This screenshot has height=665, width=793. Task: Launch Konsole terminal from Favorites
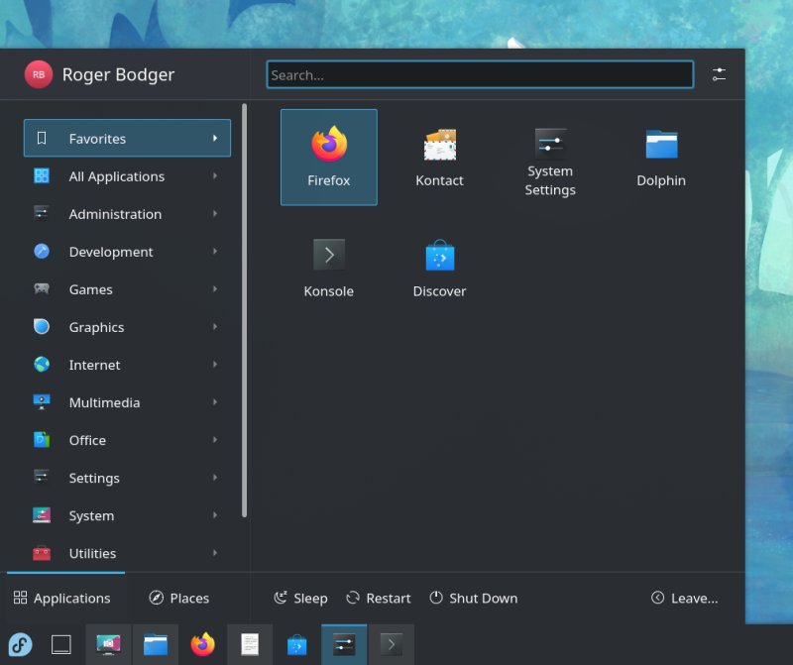(328, 264)
